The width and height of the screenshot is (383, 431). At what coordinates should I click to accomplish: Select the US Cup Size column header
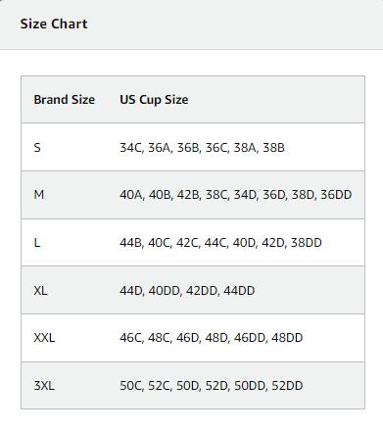(154, 100)
